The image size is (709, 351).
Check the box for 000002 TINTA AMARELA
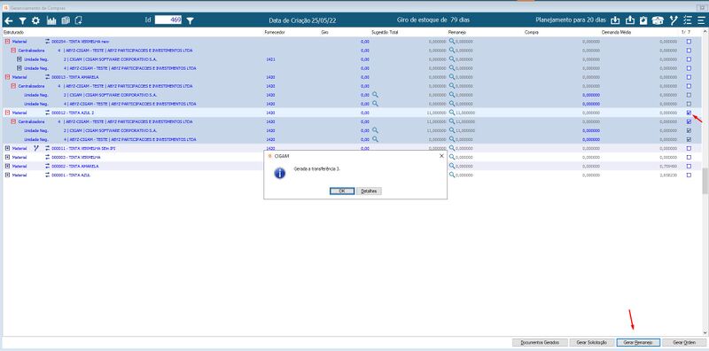coord(689,166)
